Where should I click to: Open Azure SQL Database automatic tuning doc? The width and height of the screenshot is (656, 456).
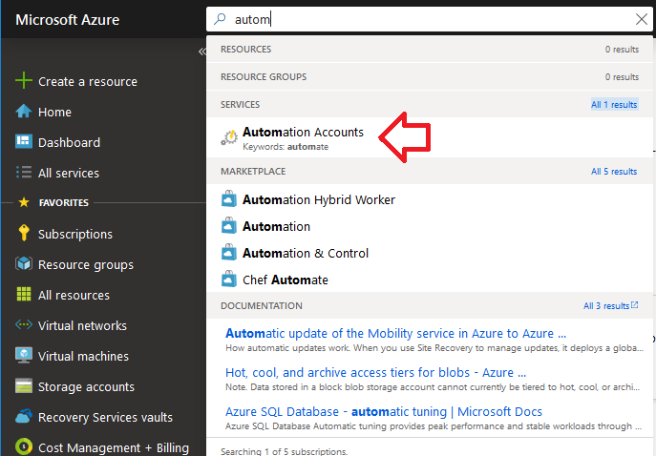pyautogui.click(x=384, y=412)
